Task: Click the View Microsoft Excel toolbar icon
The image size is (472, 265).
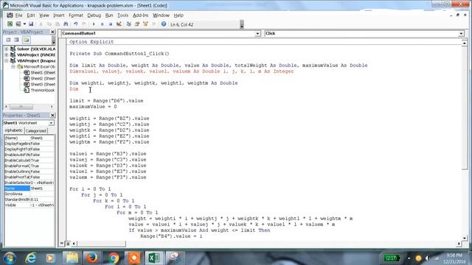Action: point(10,24)
